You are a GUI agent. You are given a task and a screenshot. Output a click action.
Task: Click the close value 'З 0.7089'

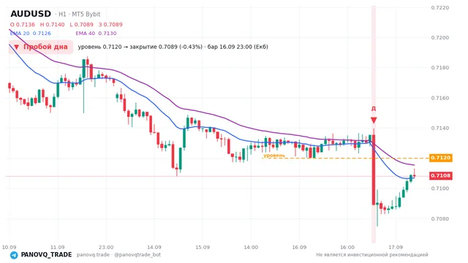pyautogui.click(x=110, y=25)
